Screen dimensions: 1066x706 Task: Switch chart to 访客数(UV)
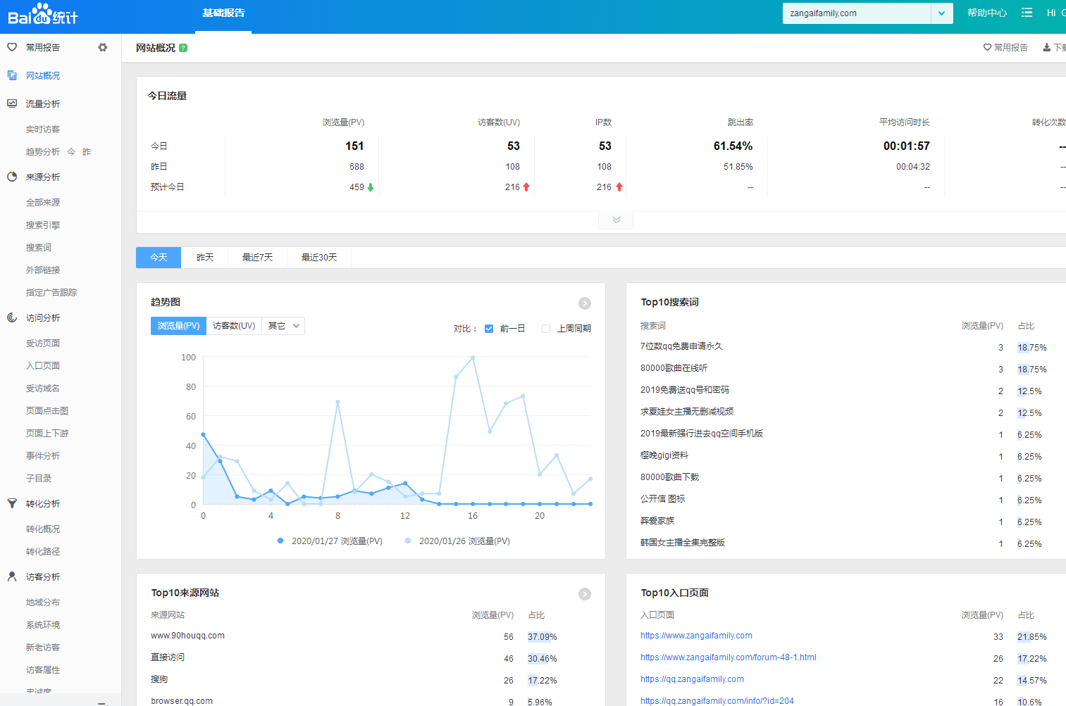(234, 326)
